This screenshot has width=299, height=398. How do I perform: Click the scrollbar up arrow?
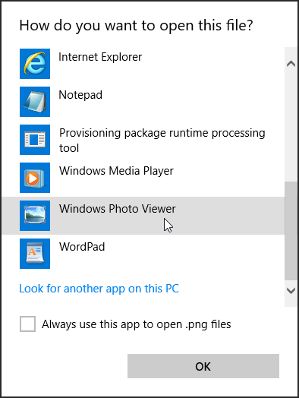[291, 64]
